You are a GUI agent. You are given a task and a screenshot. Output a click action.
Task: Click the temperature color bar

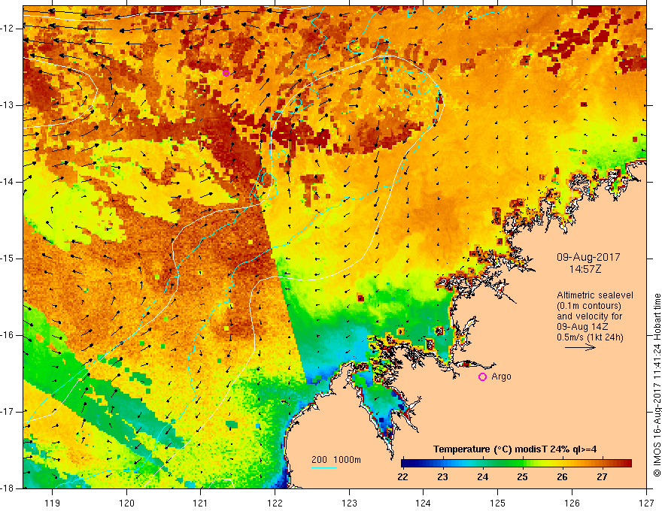[516, 464]
